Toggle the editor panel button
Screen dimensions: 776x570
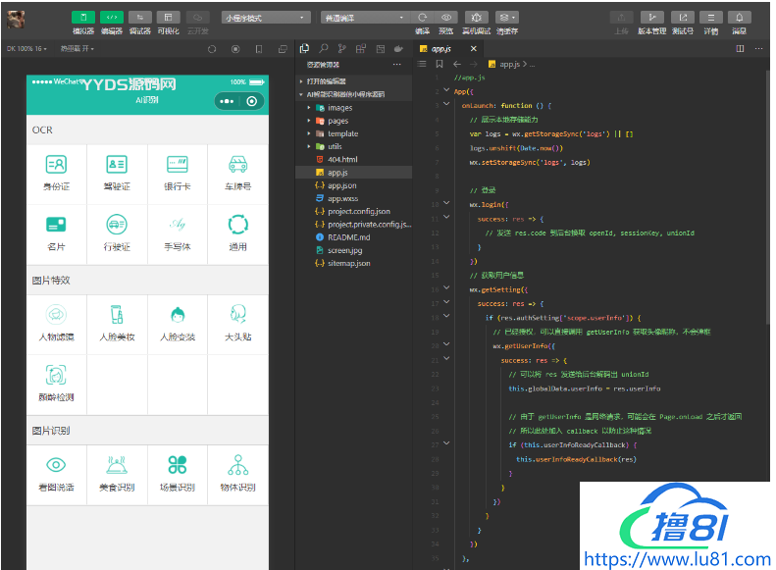(112, 18)
